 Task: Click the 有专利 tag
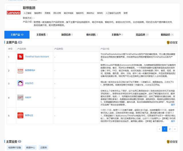click(100, 13)
